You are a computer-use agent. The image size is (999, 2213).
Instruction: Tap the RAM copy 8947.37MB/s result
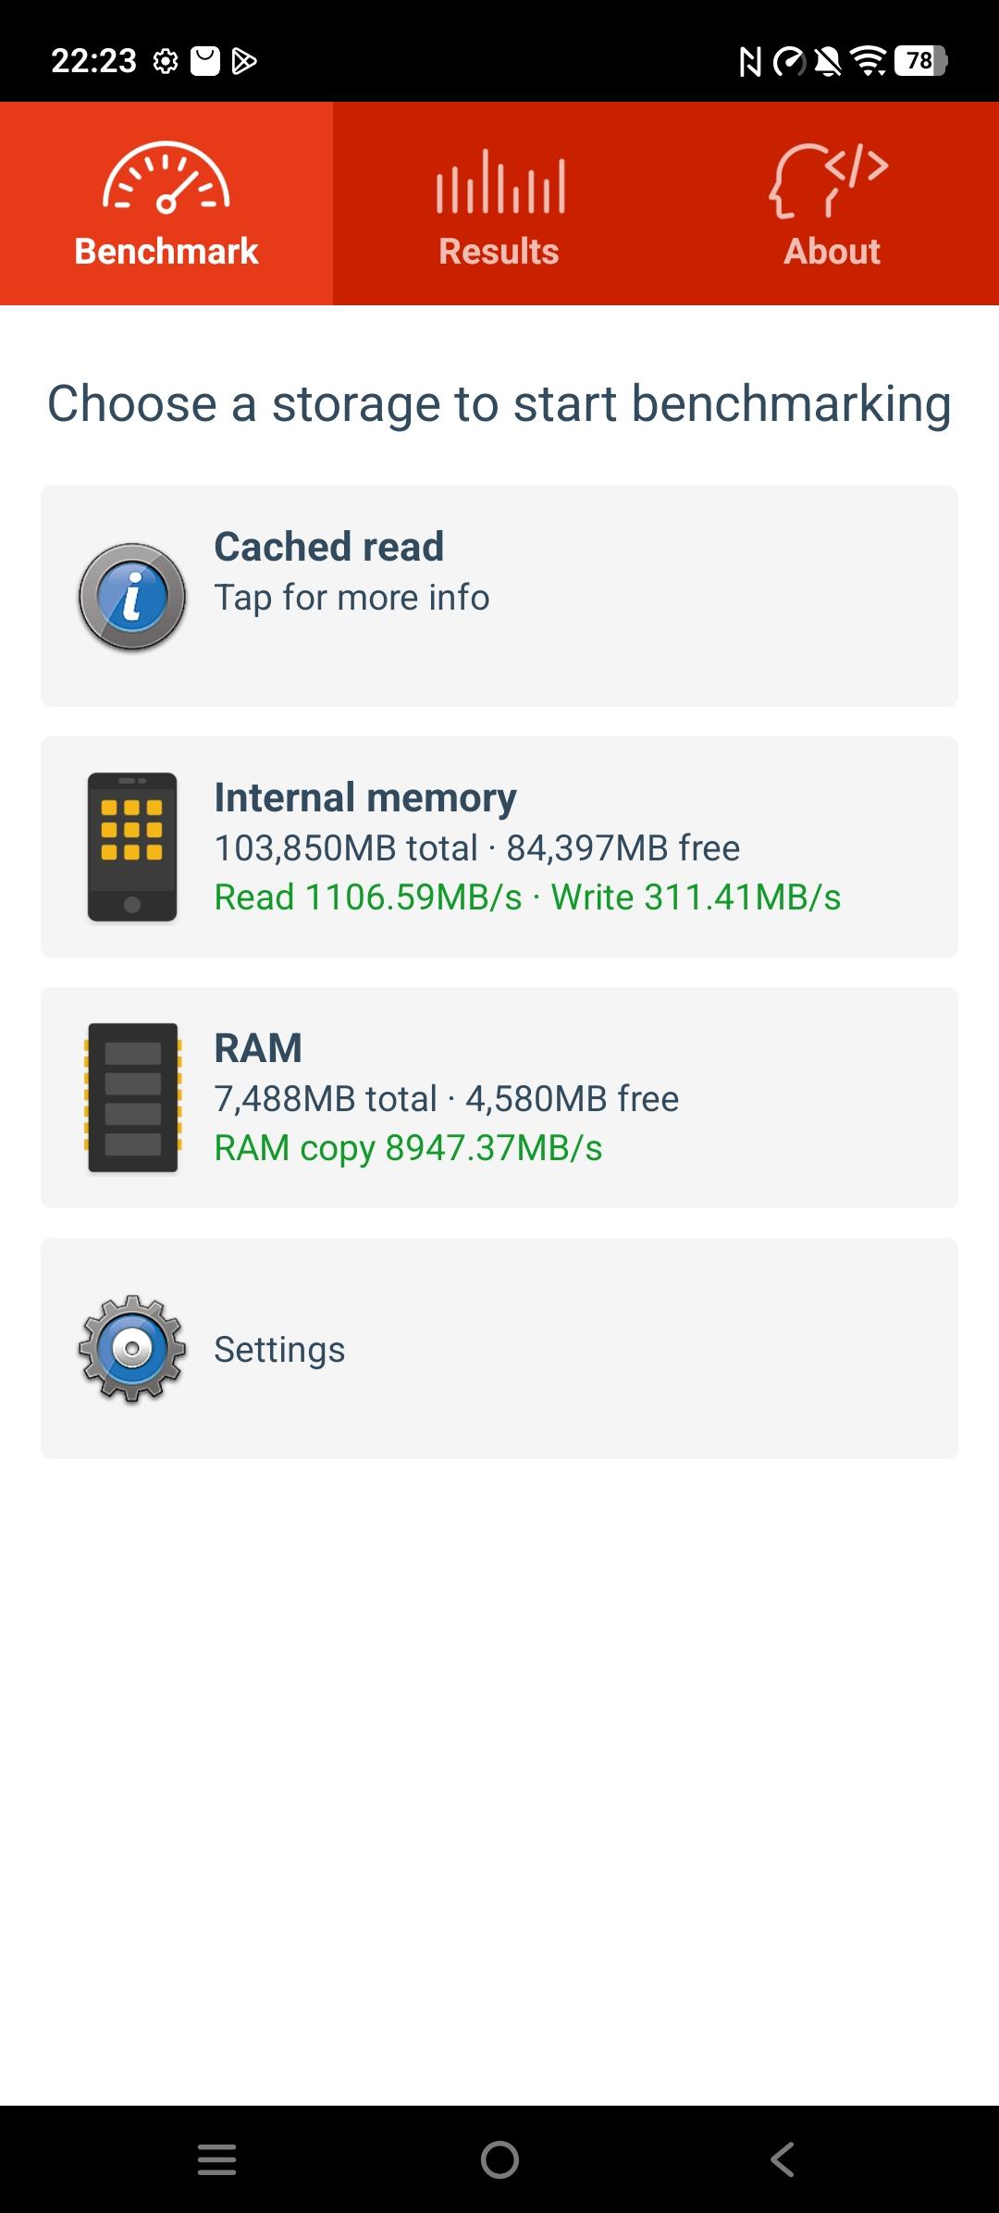pos(409,1148)
